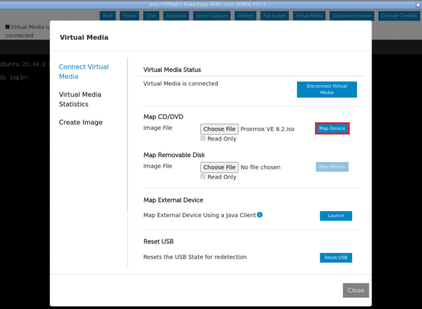Click Disconnect Virtual Media
Image resolution: width=422 pixels, height=309 pixels.
click(x=327, y=89)
